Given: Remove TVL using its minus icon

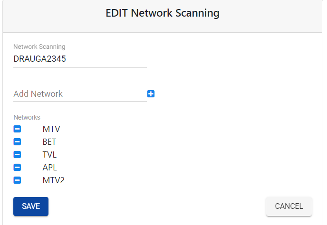Looking at the screenshot, I should 17,155.
